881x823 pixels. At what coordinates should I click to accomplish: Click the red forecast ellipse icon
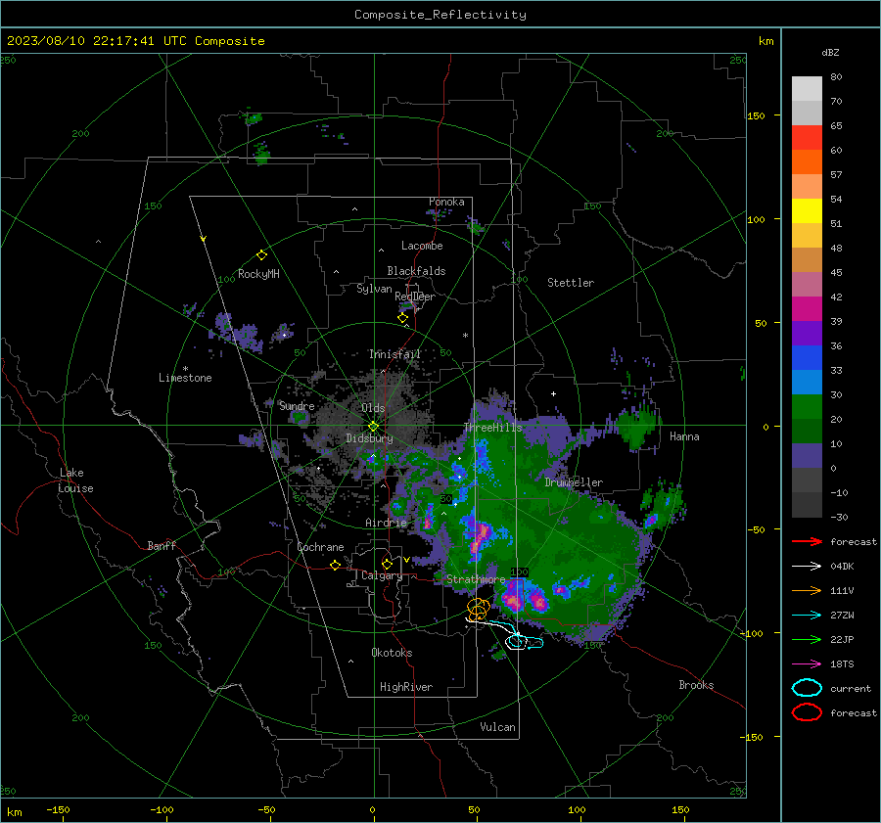click(807, 712)
